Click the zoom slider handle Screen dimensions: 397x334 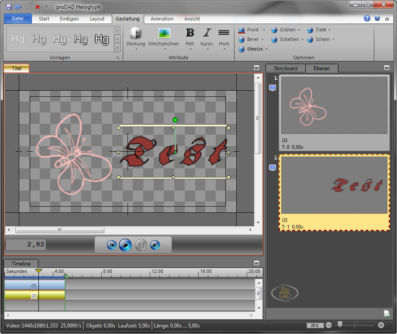[339, 324]
